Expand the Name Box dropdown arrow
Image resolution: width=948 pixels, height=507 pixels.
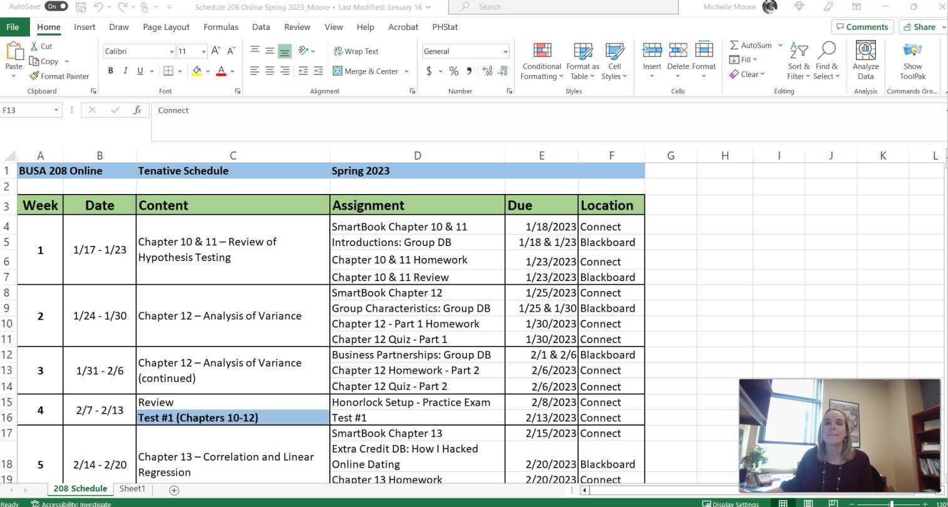56,110
